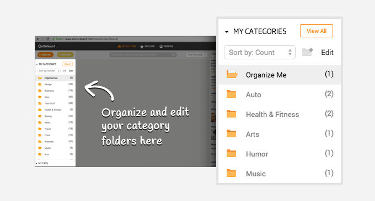The width and height of the screenshot is (375, 201).
Task: Open Arts category in the enlarged panel
Action: 253,134
